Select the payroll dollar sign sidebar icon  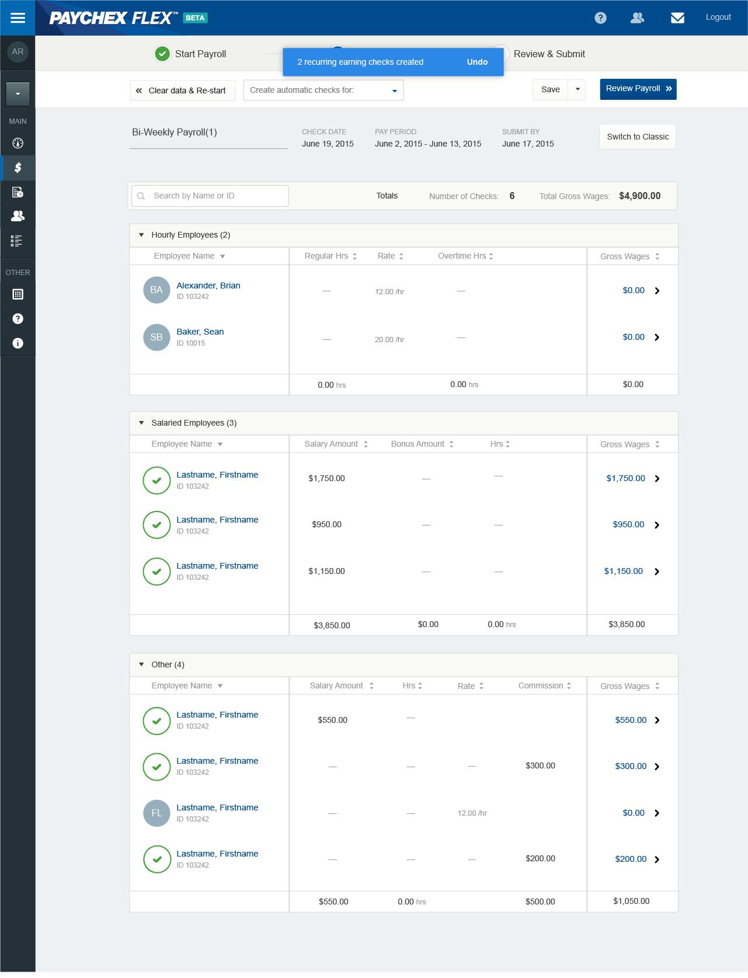click(x=18, y=168)
